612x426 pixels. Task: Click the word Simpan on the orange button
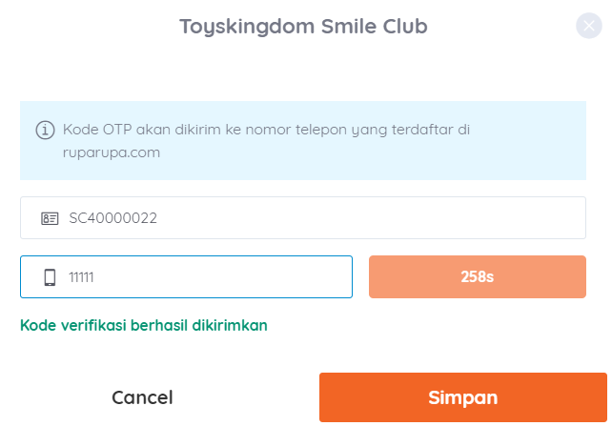463,398
